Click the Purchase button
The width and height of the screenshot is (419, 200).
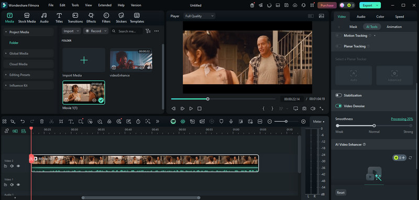tap(327, 5)
